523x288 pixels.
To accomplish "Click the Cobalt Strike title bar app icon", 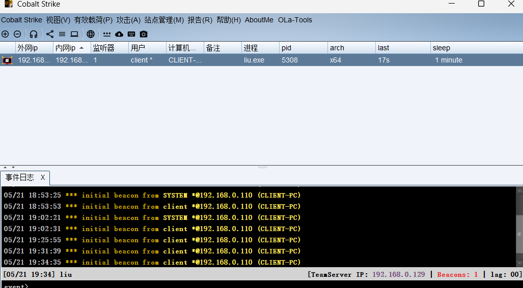I will pos(8,4).
